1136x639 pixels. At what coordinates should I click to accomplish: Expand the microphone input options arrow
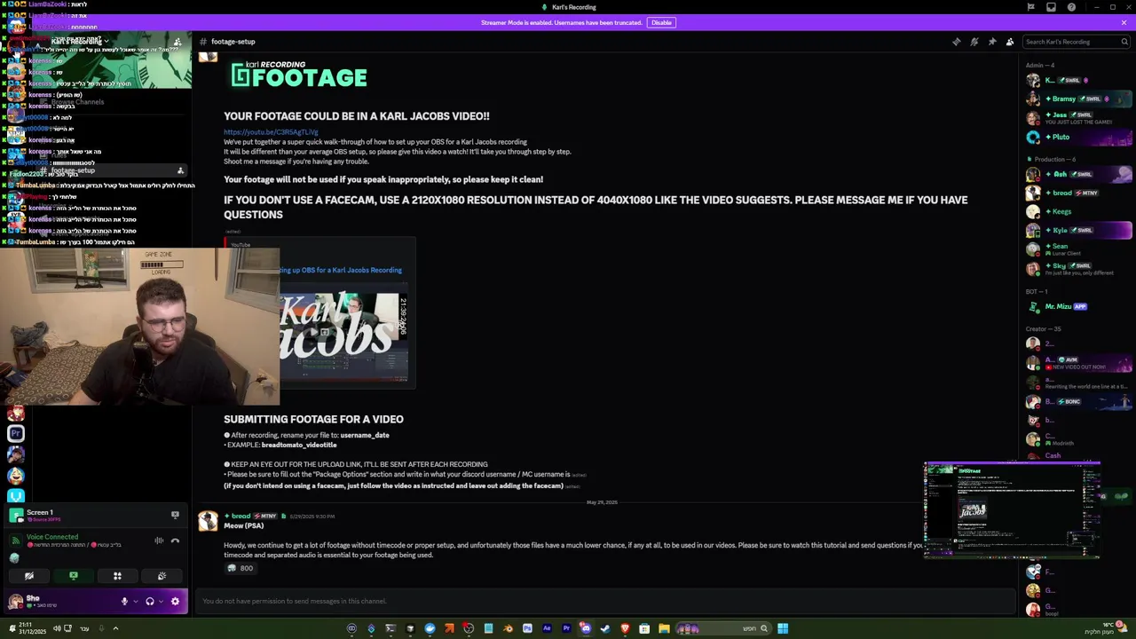point(136,601)
